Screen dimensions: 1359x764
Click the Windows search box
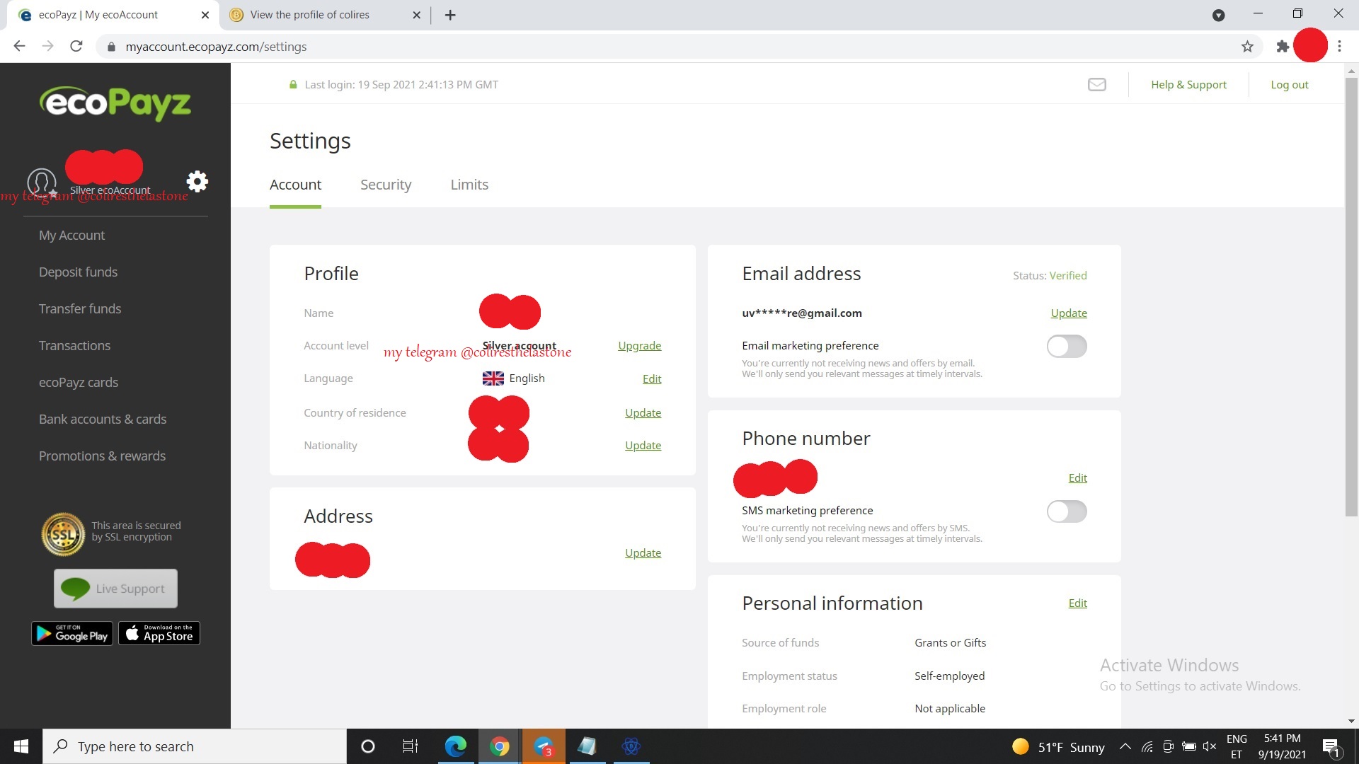click(x=195, y=746)
